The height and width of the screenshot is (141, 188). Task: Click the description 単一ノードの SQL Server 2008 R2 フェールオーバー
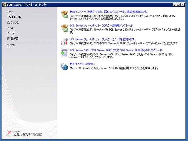(x=125, y=31)
